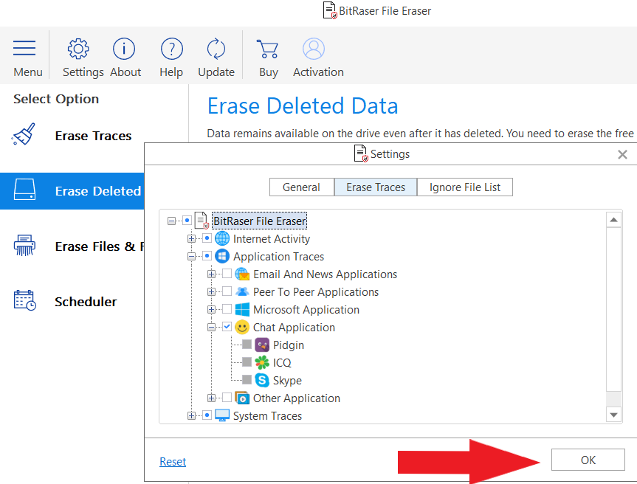637x484 pixels.
Task: Expand the Microsoft Application node
Action: (211, 310)
